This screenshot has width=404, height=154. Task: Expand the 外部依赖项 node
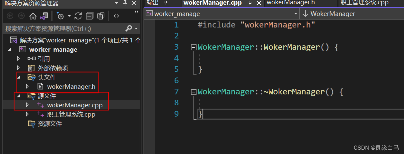click(x=18, y=68)
